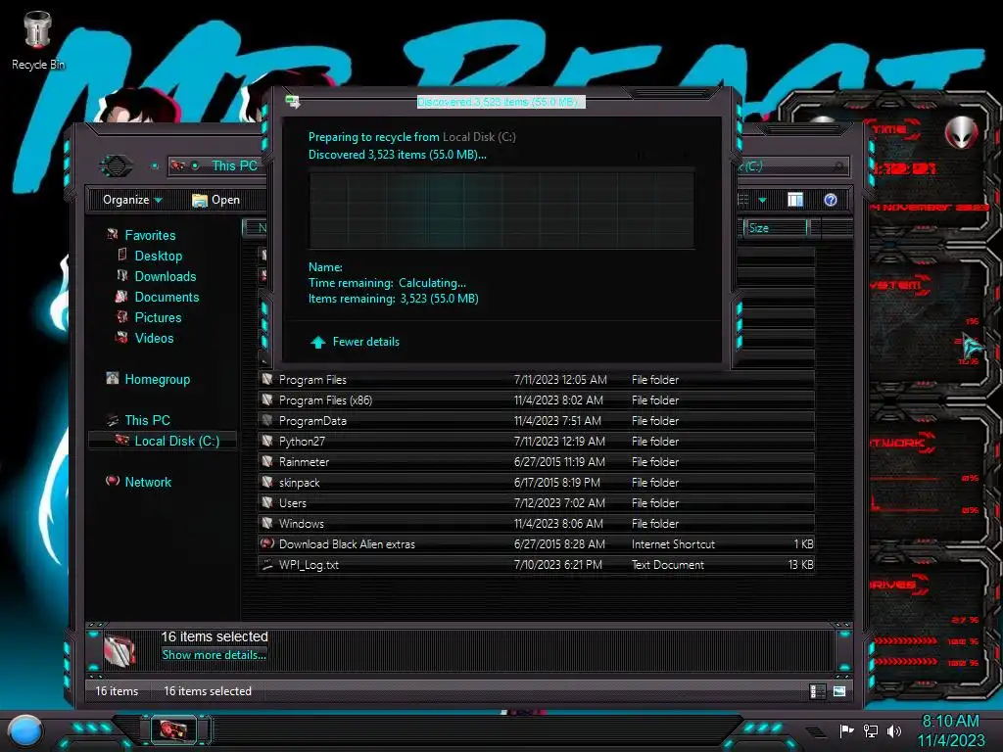Open the pinned taskbar File Explorer icon

[x=173, y=729]
